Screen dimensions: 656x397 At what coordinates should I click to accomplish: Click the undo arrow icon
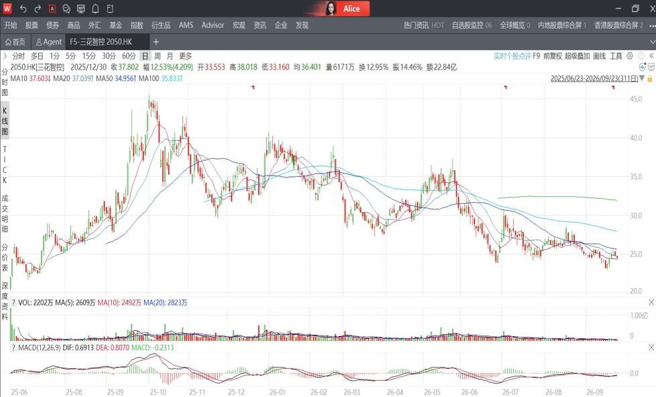[x=23, y=8]
